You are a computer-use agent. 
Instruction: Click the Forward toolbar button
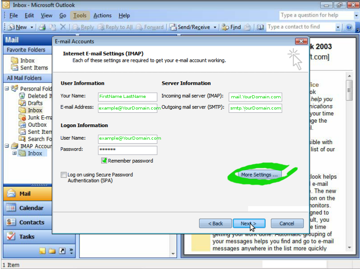150,27
